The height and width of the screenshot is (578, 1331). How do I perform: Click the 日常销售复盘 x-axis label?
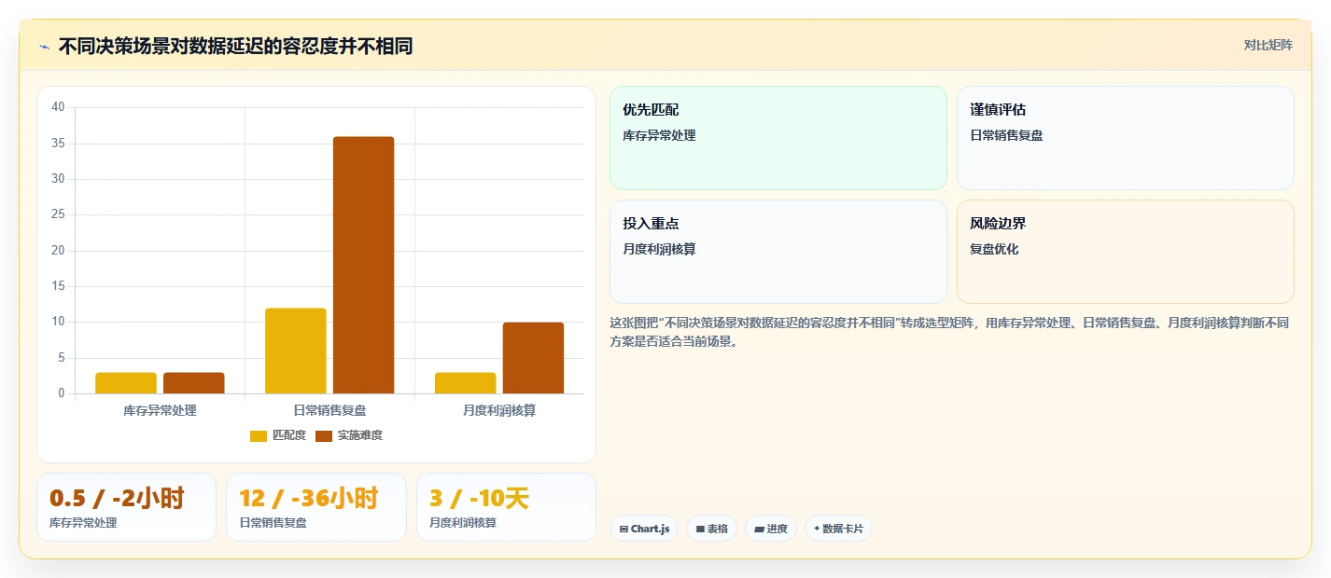[329, 410]
